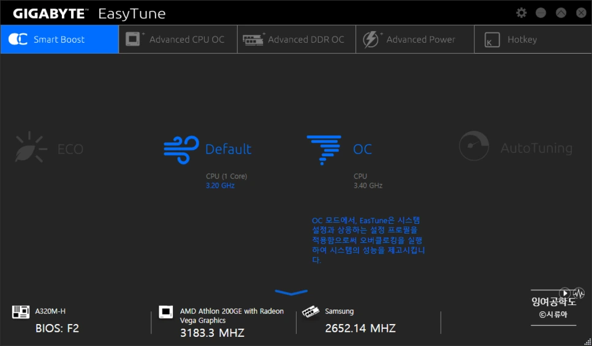
Task: Click the AMD Athlon 200GE processor name
Action: coord(232,316)
